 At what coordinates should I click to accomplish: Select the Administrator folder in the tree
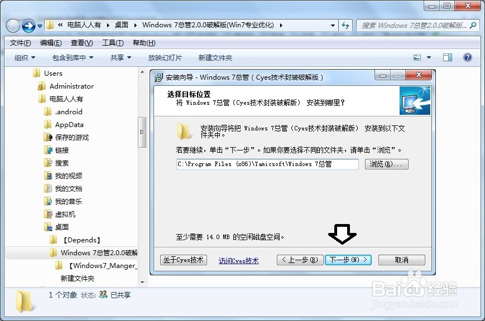pos(71,86)
